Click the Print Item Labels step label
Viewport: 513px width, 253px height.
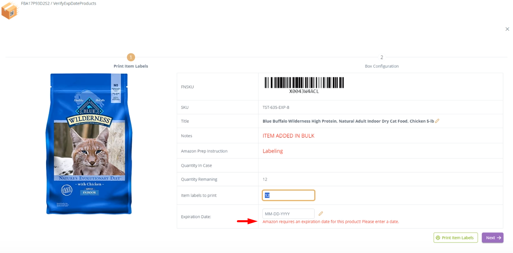(x=131, y=66)
